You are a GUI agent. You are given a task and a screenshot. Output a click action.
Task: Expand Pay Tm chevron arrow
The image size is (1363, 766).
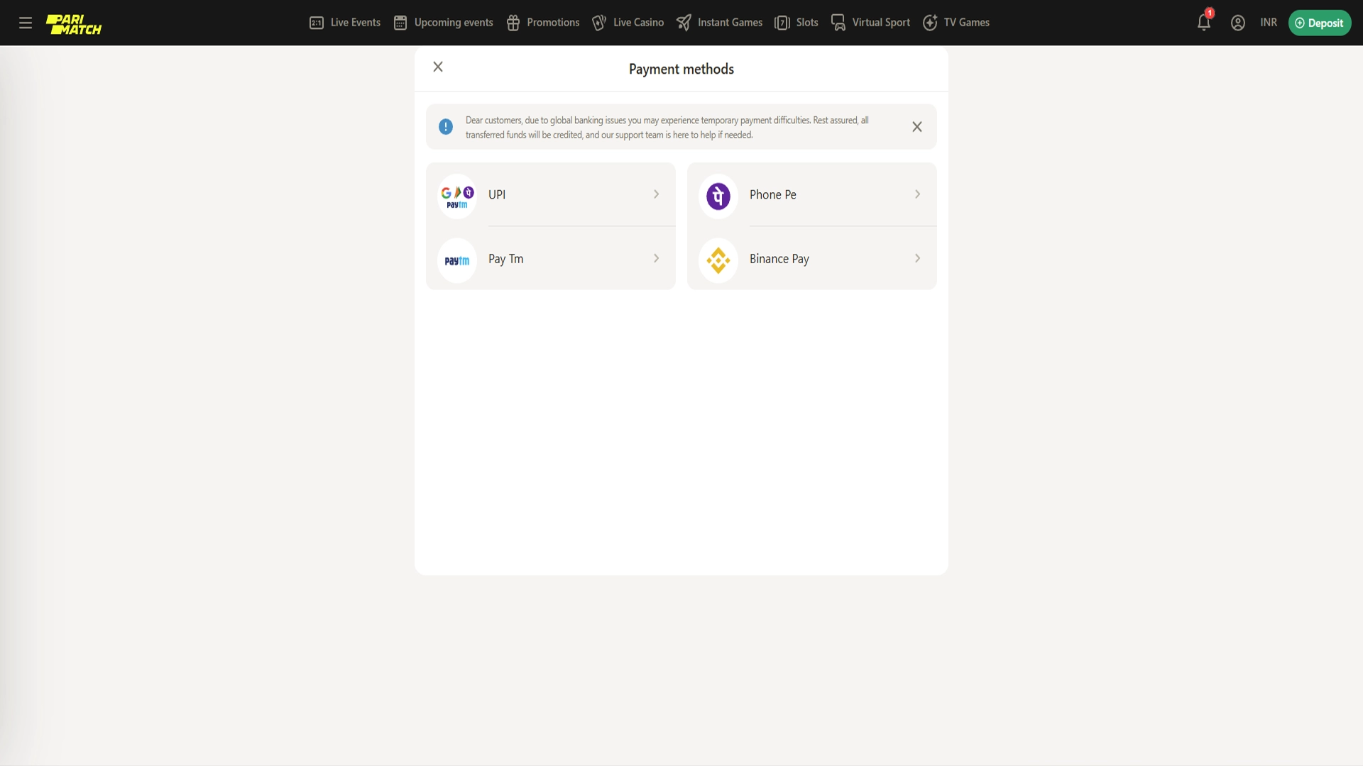pyautogui.click(x=656, y=259)
